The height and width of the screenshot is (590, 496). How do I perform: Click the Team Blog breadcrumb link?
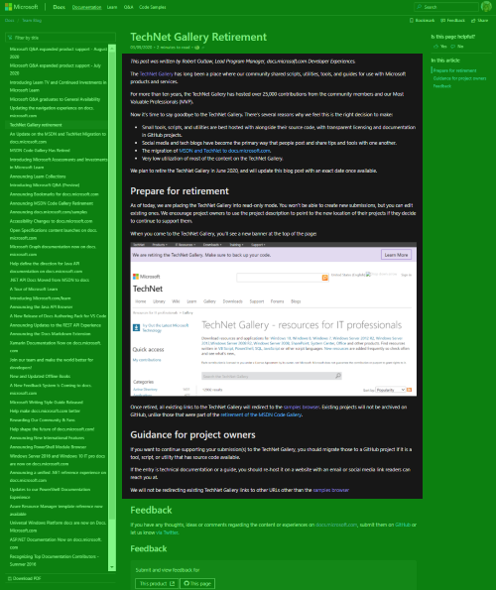tap(32, 20)
